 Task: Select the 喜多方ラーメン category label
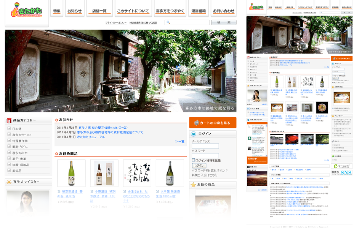[22, 135]
